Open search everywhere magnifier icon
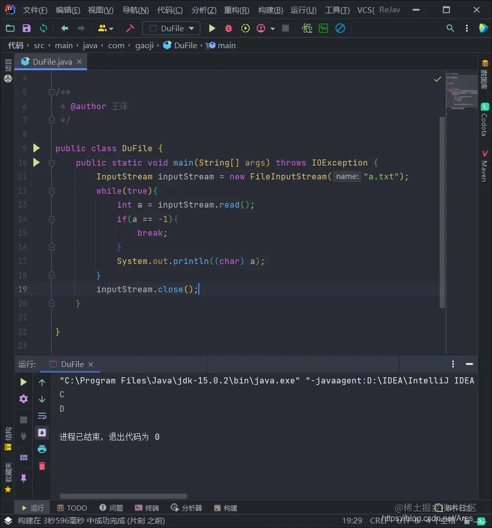 [450, 28]
